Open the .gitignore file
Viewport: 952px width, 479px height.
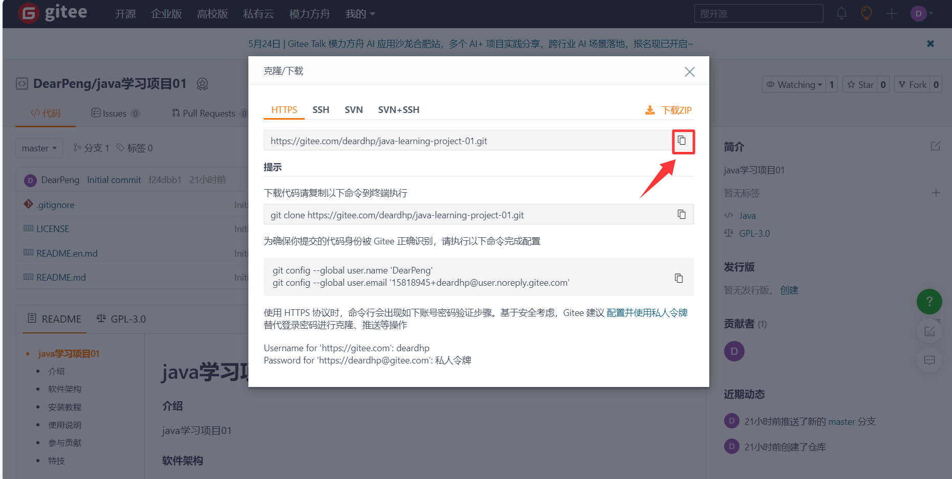55,204
